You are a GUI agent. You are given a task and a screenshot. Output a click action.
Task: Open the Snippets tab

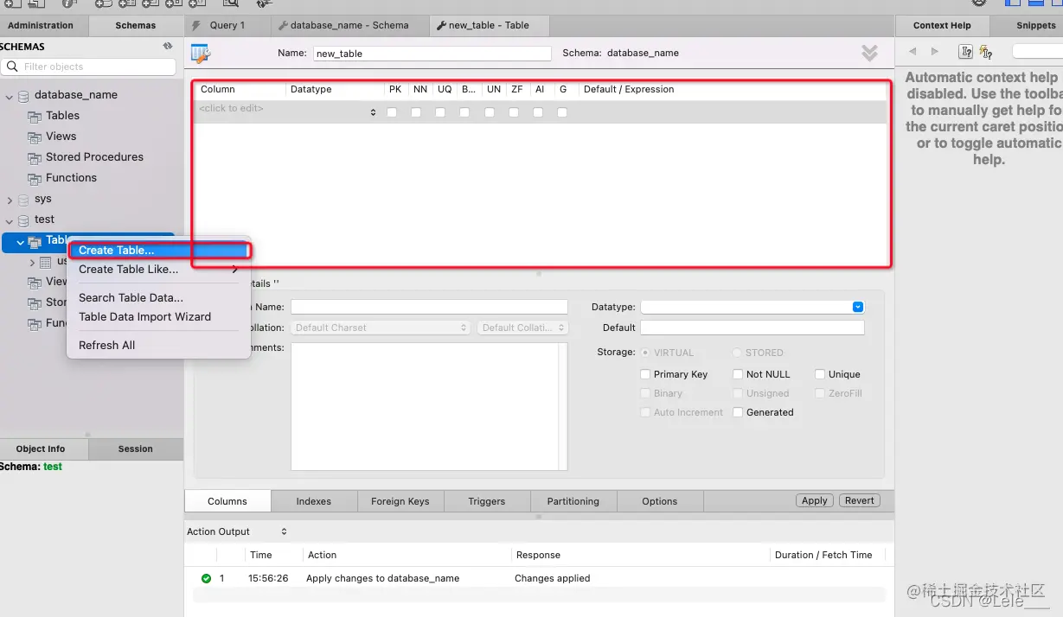tap(1025, 25)
